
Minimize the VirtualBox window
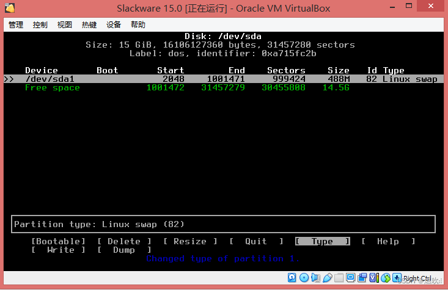click(x=392, y=7)
